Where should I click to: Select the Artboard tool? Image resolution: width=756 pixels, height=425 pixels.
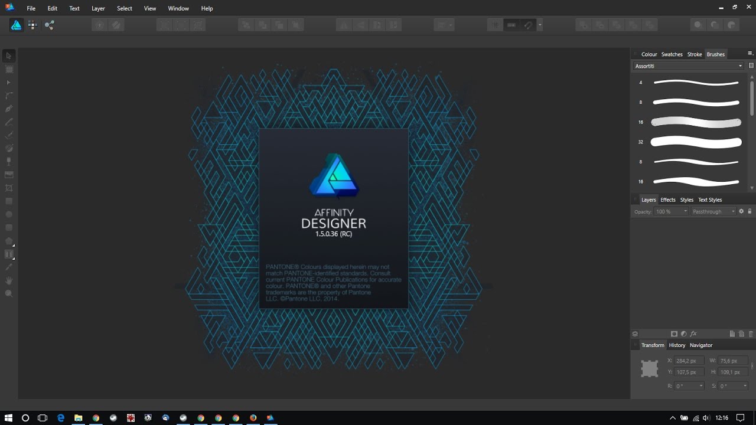coord(9,70)
